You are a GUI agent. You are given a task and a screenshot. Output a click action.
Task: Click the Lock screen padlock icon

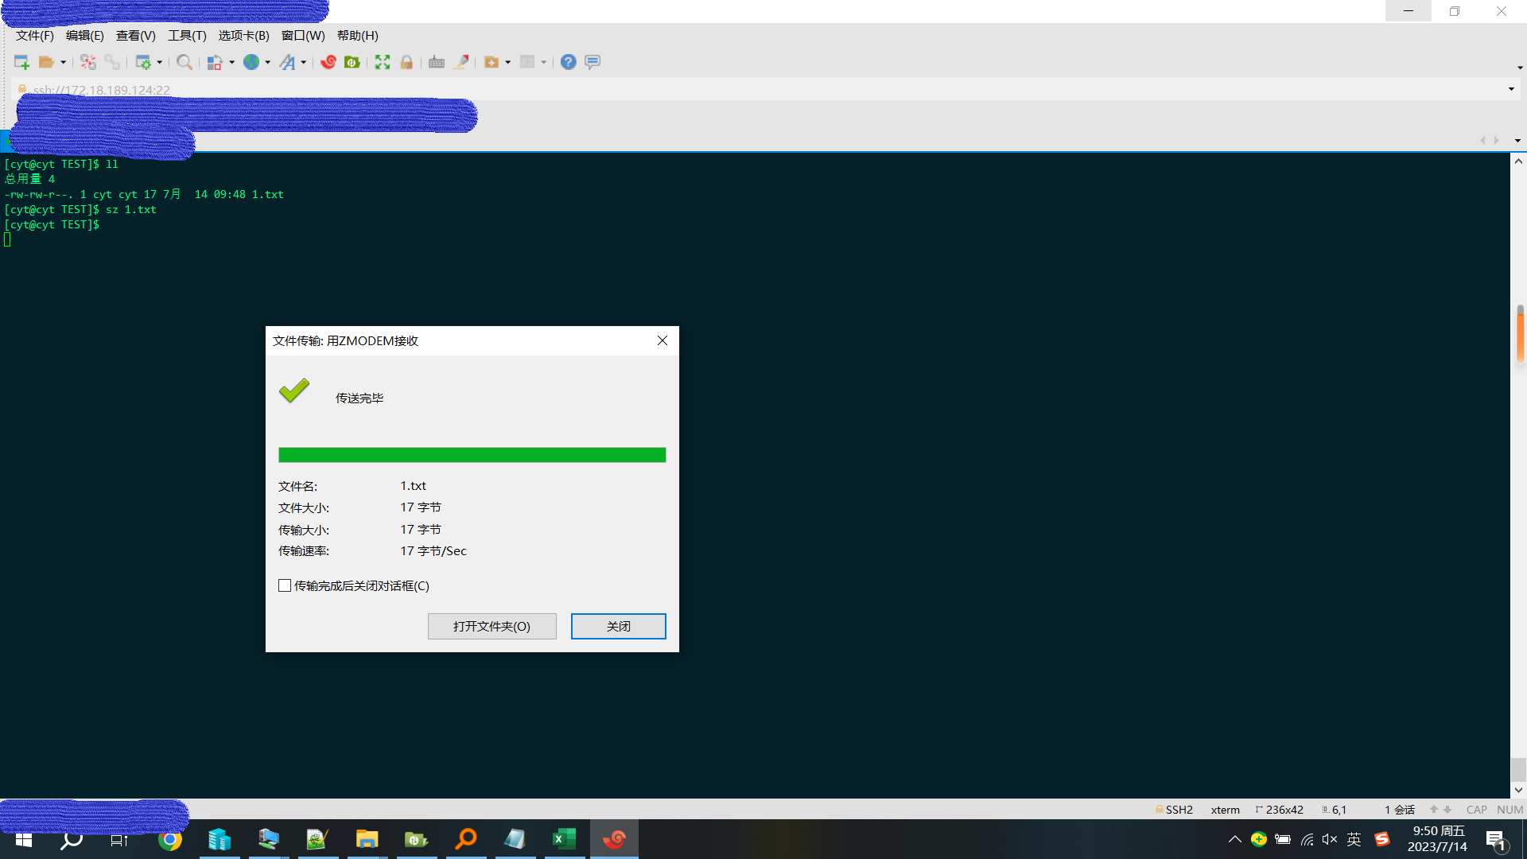click(406, 62)
